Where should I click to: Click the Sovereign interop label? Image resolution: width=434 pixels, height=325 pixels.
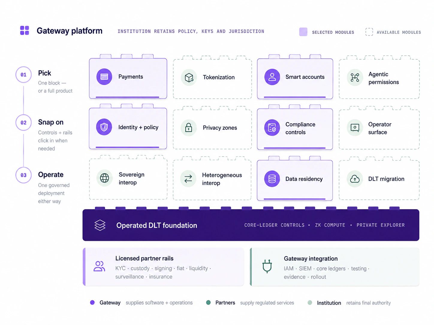(132, 178)
